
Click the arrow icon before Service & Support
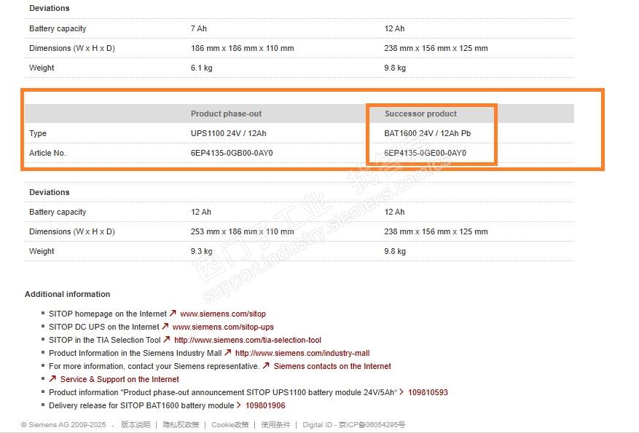coord(52,378)
